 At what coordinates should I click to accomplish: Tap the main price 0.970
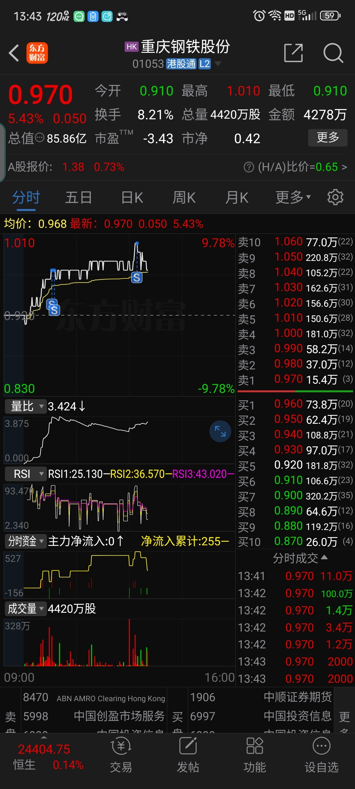(x=40, y=94)
